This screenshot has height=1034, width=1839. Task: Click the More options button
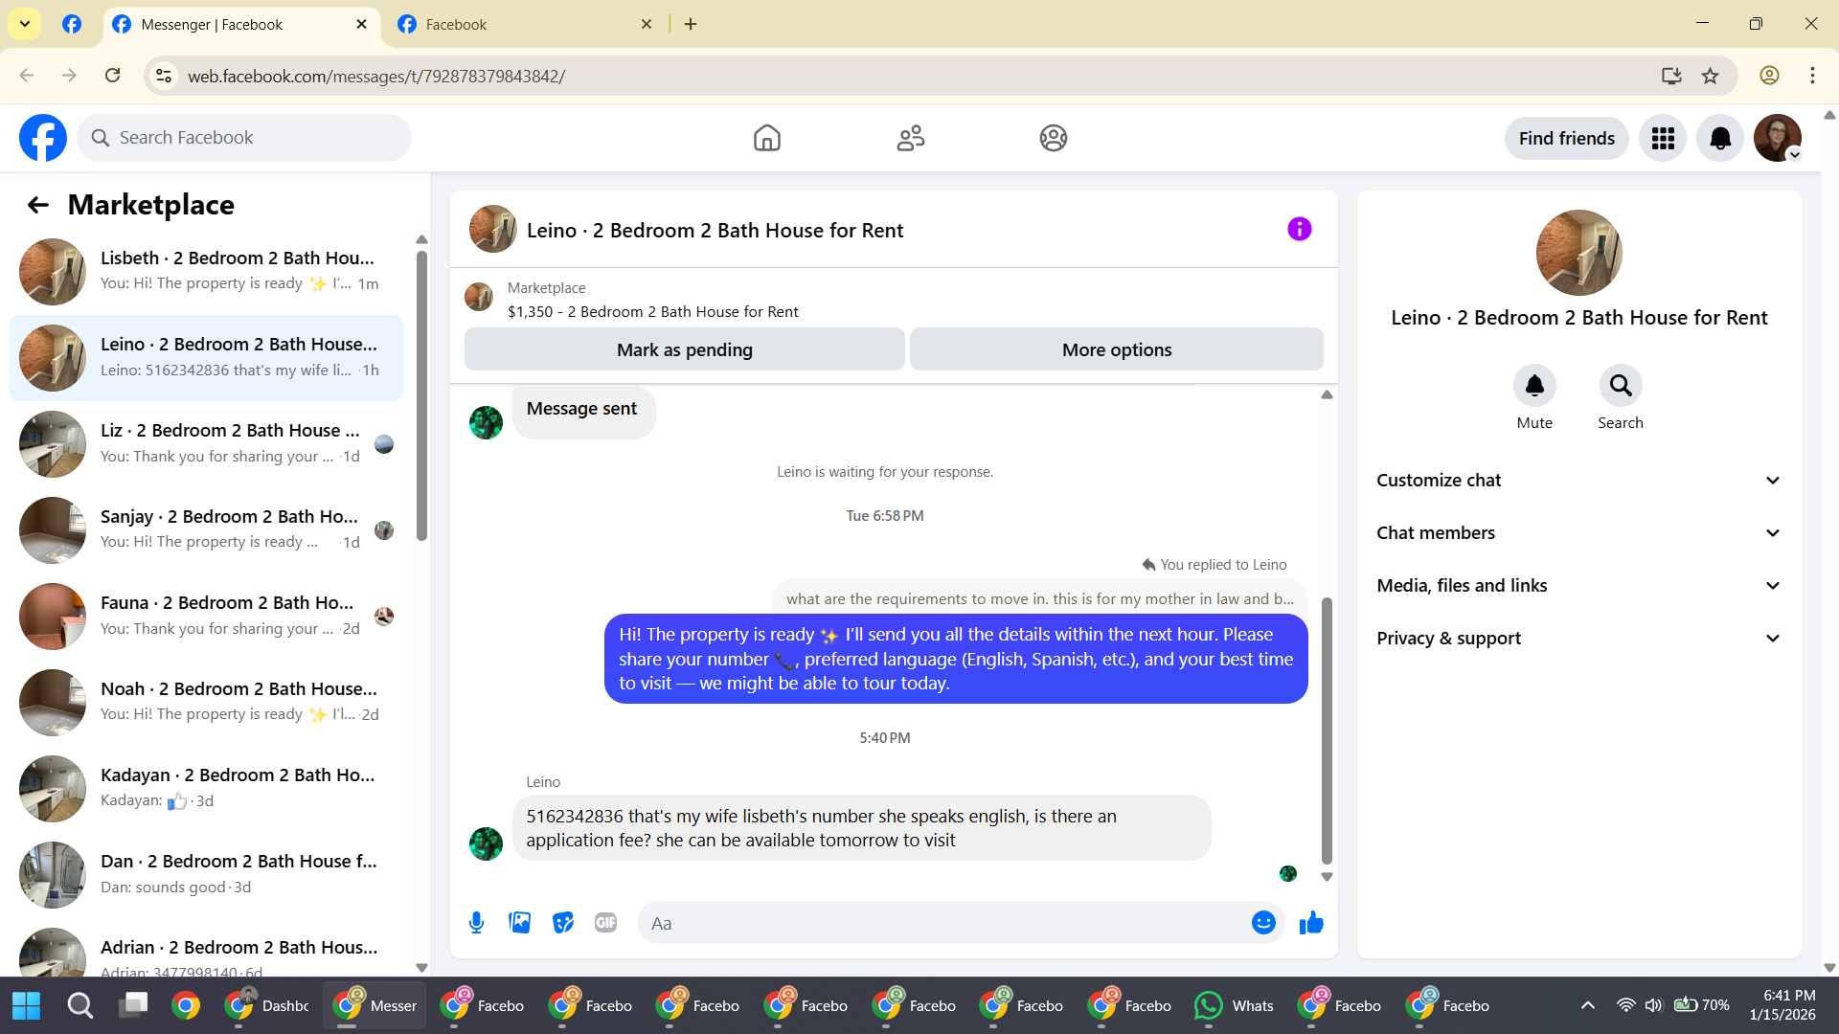[1116, 350]
